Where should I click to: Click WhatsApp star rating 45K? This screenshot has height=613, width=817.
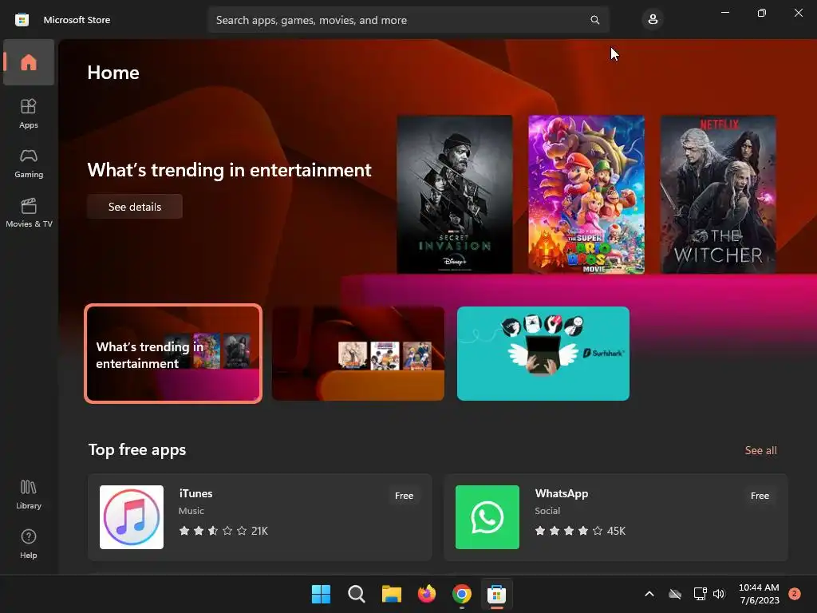(x=580, y=531)
